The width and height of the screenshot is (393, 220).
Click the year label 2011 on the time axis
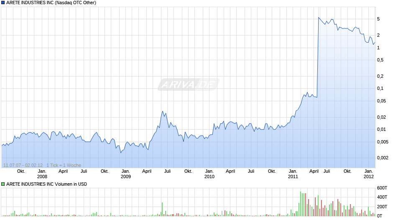click(293, 177)
